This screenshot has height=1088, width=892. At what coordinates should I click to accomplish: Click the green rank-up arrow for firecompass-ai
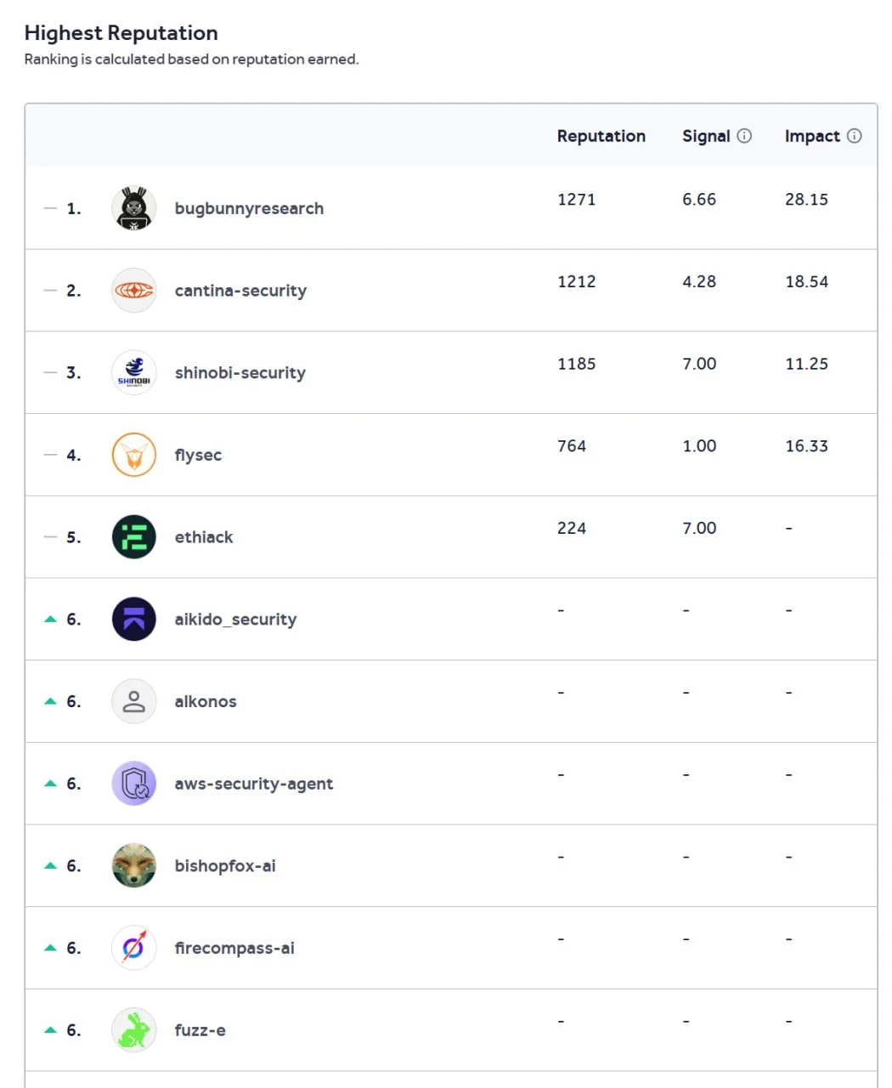tap(50, 948)
